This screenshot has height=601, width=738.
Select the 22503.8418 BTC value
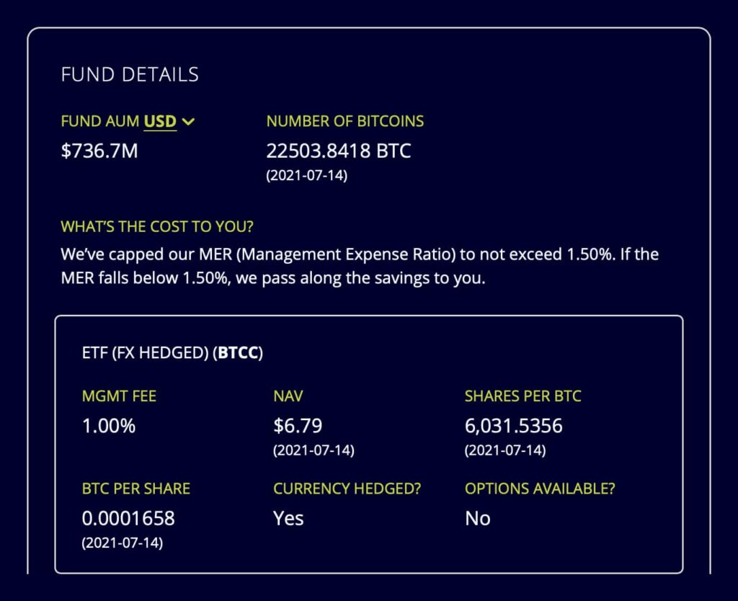(339, 151)
